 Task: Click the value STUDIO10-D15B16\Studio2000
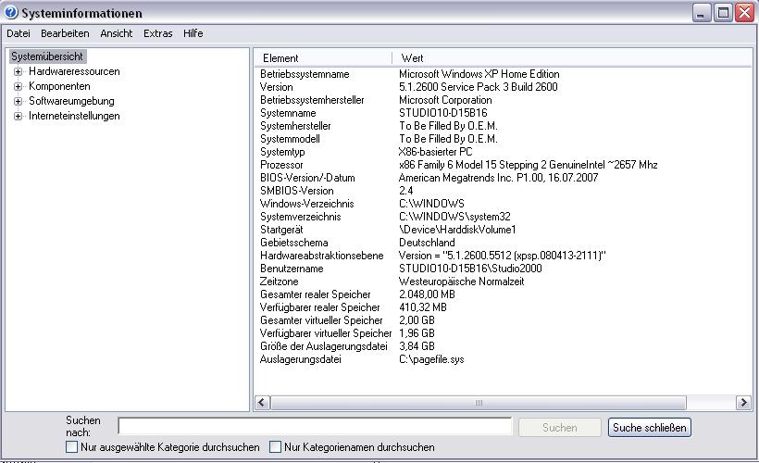(470, 269)
